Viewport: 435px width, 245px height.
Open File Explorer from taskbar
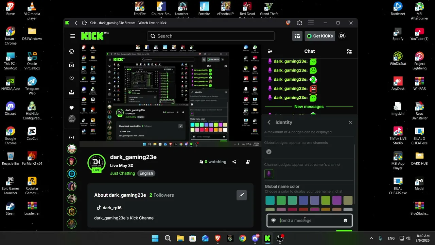[x=180, y=238]
